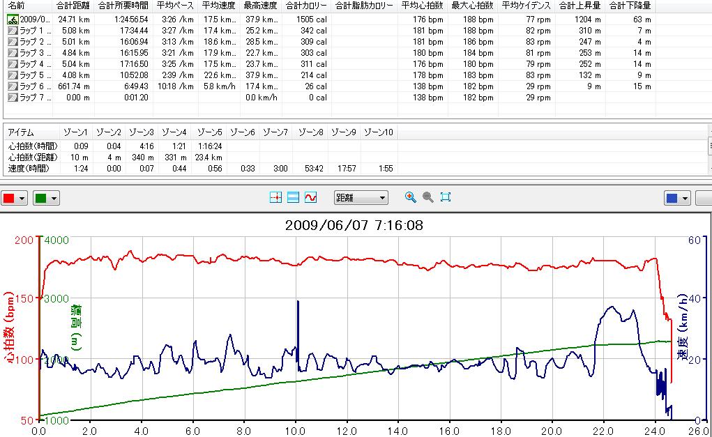Sort by the 合計所要時間 column header

123,6
